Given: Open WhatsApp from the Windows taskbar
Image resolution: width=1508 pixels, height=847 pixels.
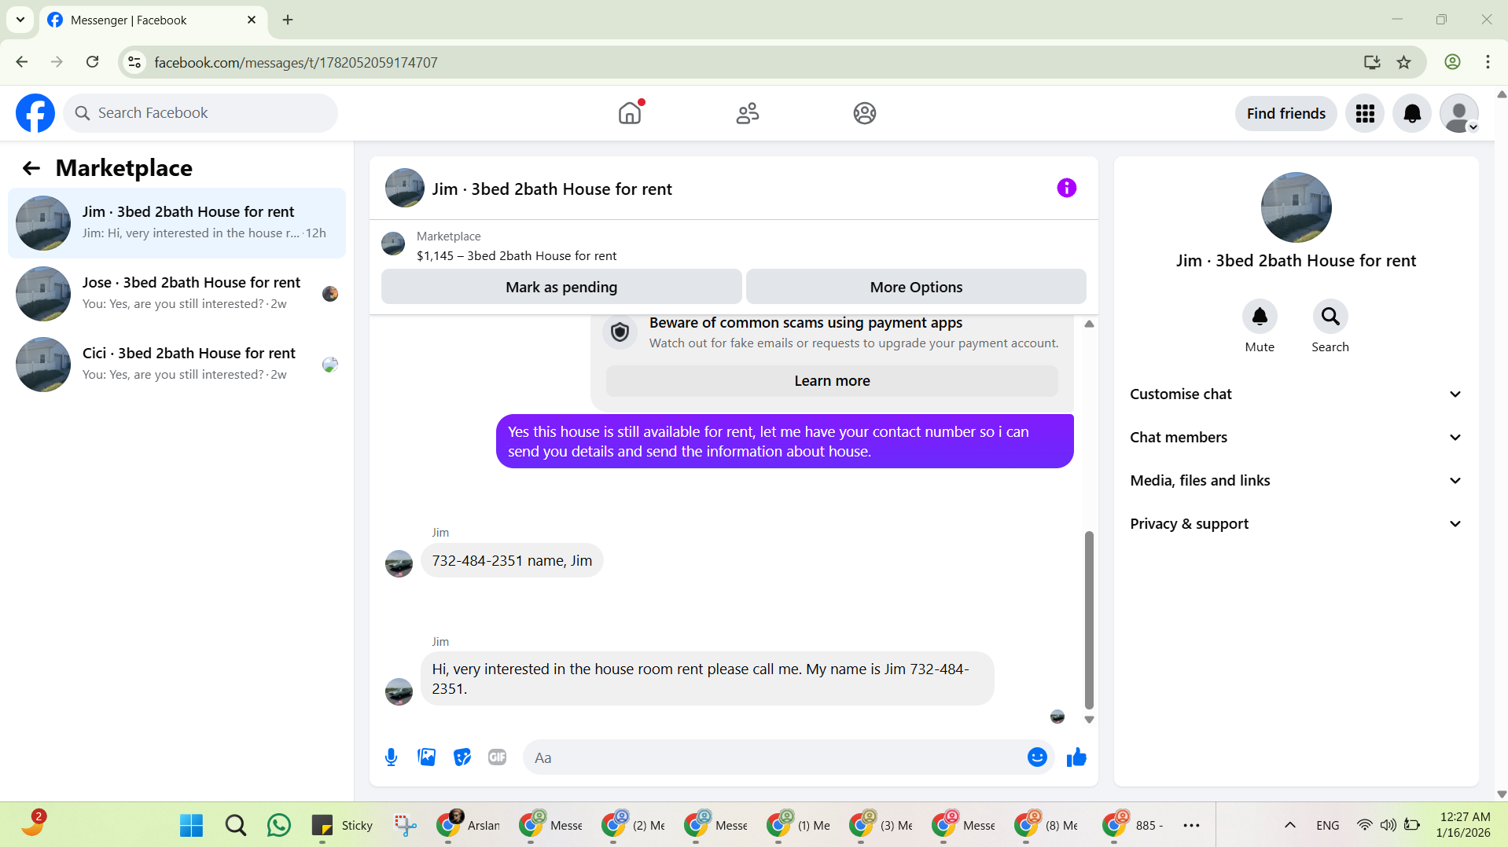Looking at the screenshot, I should pyautogui.click(x=279, y=825).
